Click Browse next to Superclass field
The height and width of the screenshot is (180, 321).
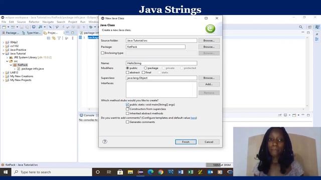click(209, 78)
